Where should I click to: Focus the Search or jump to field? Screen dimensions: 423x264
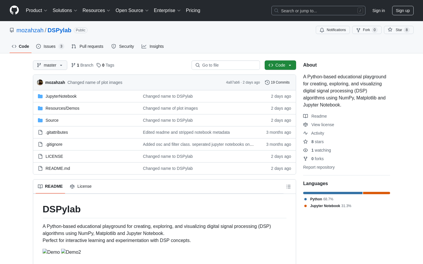(318, 11)
